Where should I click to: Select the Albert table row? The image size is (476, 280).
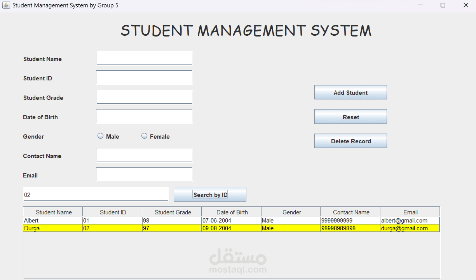[155, 220]
